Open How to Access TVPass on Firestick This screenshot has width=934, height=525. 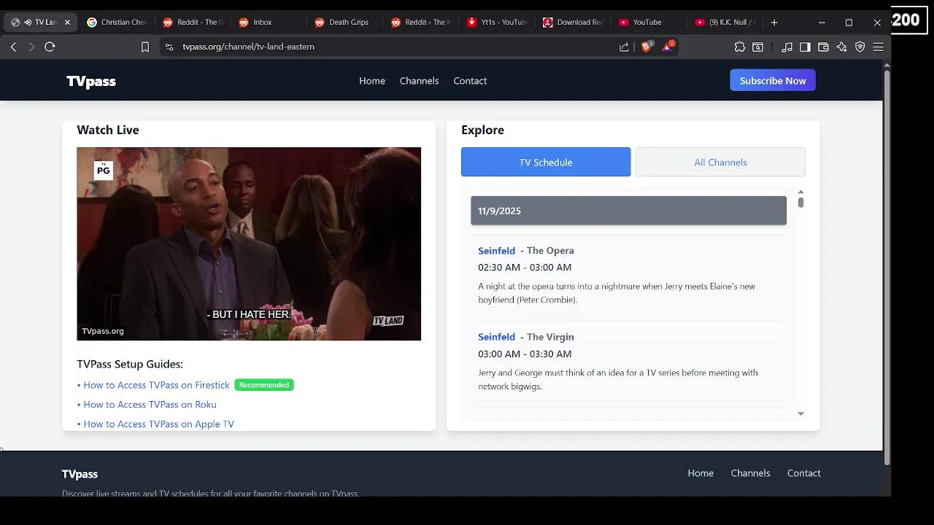[156, 385]
